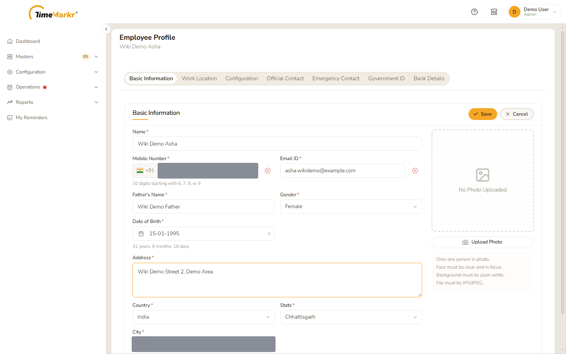Screen dimensions: 566x354
Task: Open the Gender dropdown showing Female
Action: click(351, 206)
